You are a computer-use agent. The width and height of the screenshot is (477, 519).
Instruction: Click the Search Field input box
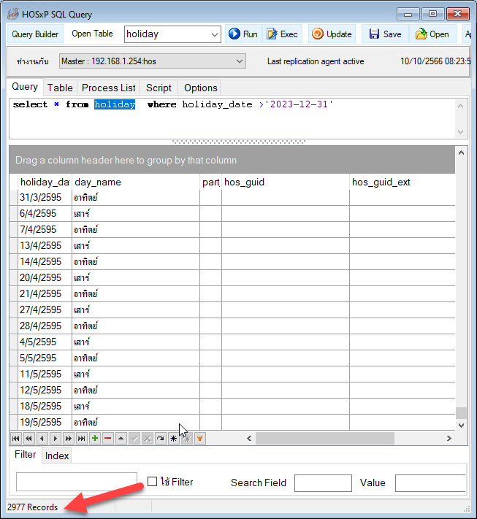click(x=323, y=483)
